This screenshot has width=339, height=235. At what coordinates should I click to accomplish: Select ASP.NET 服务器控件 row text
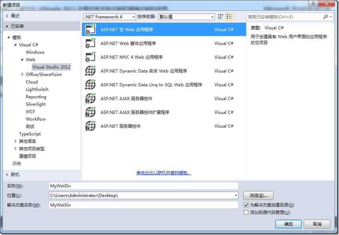point(121,126)
